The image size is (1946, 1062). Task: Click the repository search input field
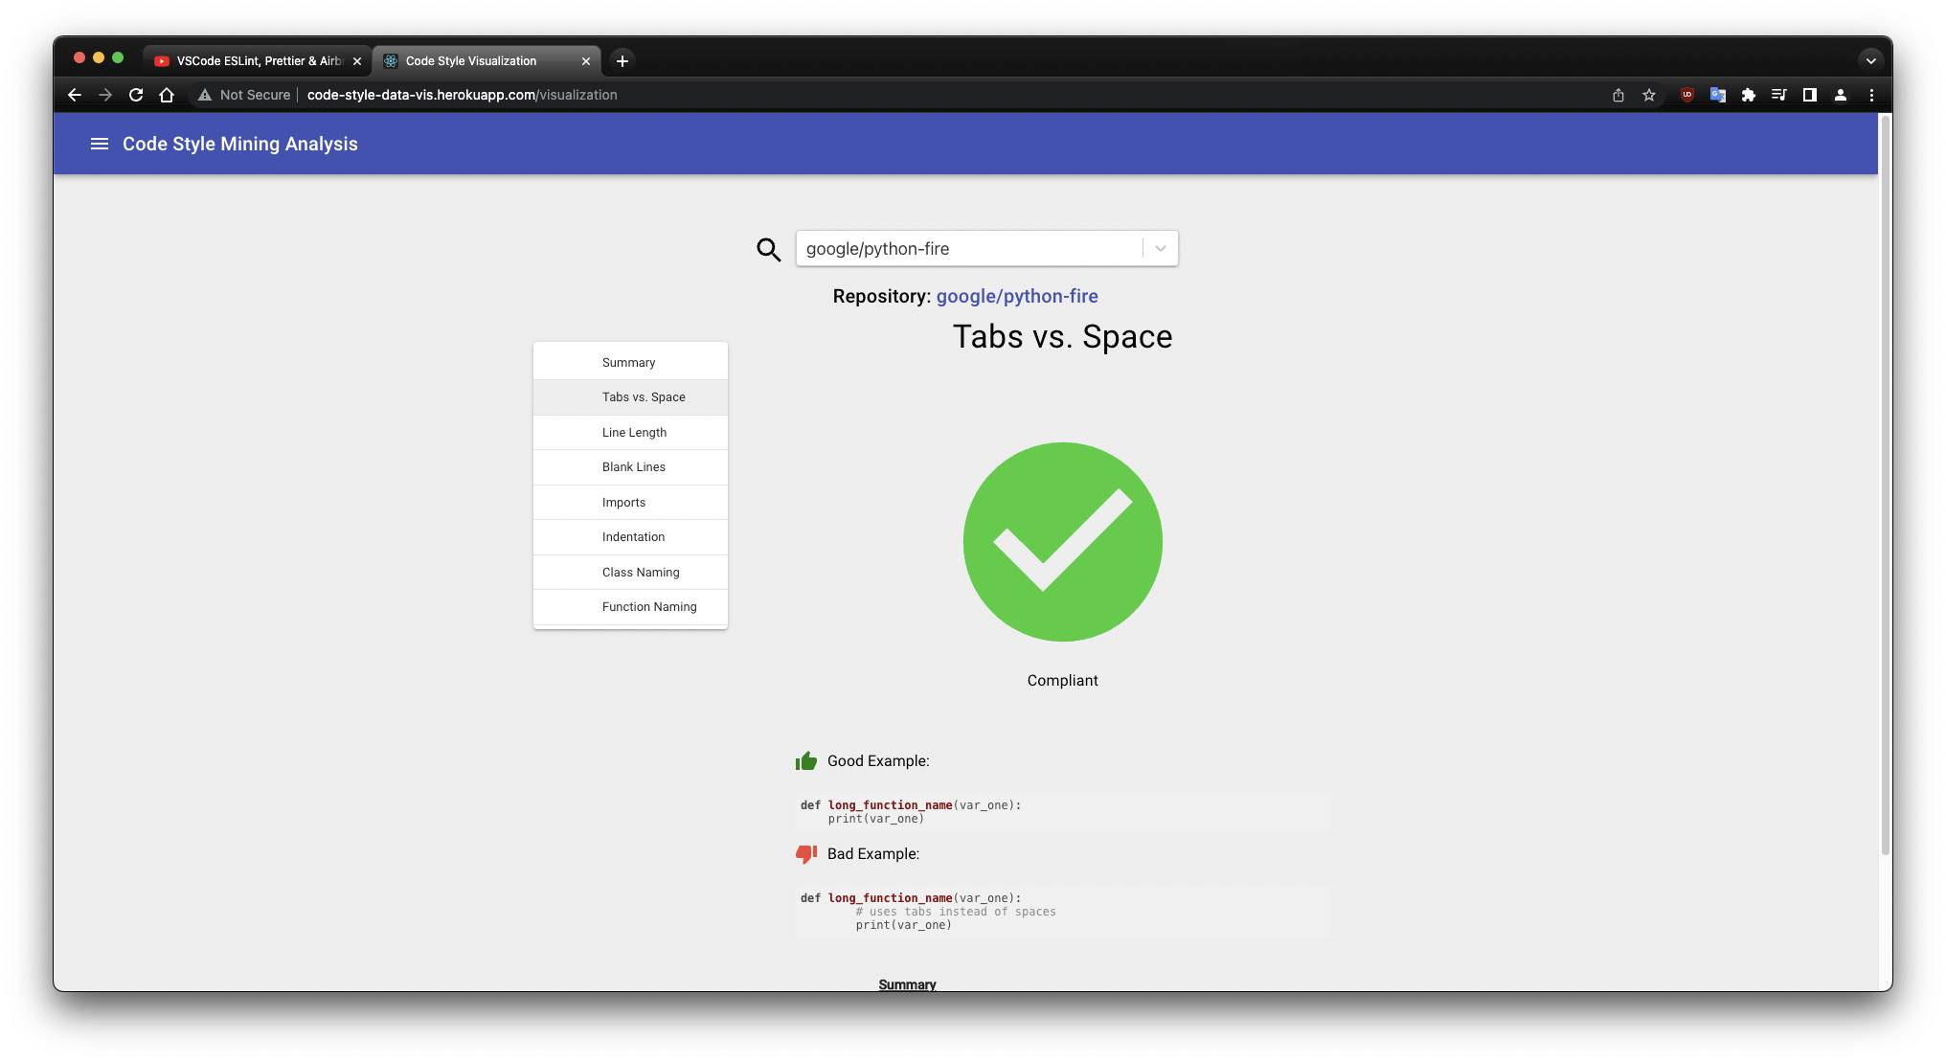click(x=967, y=249)
